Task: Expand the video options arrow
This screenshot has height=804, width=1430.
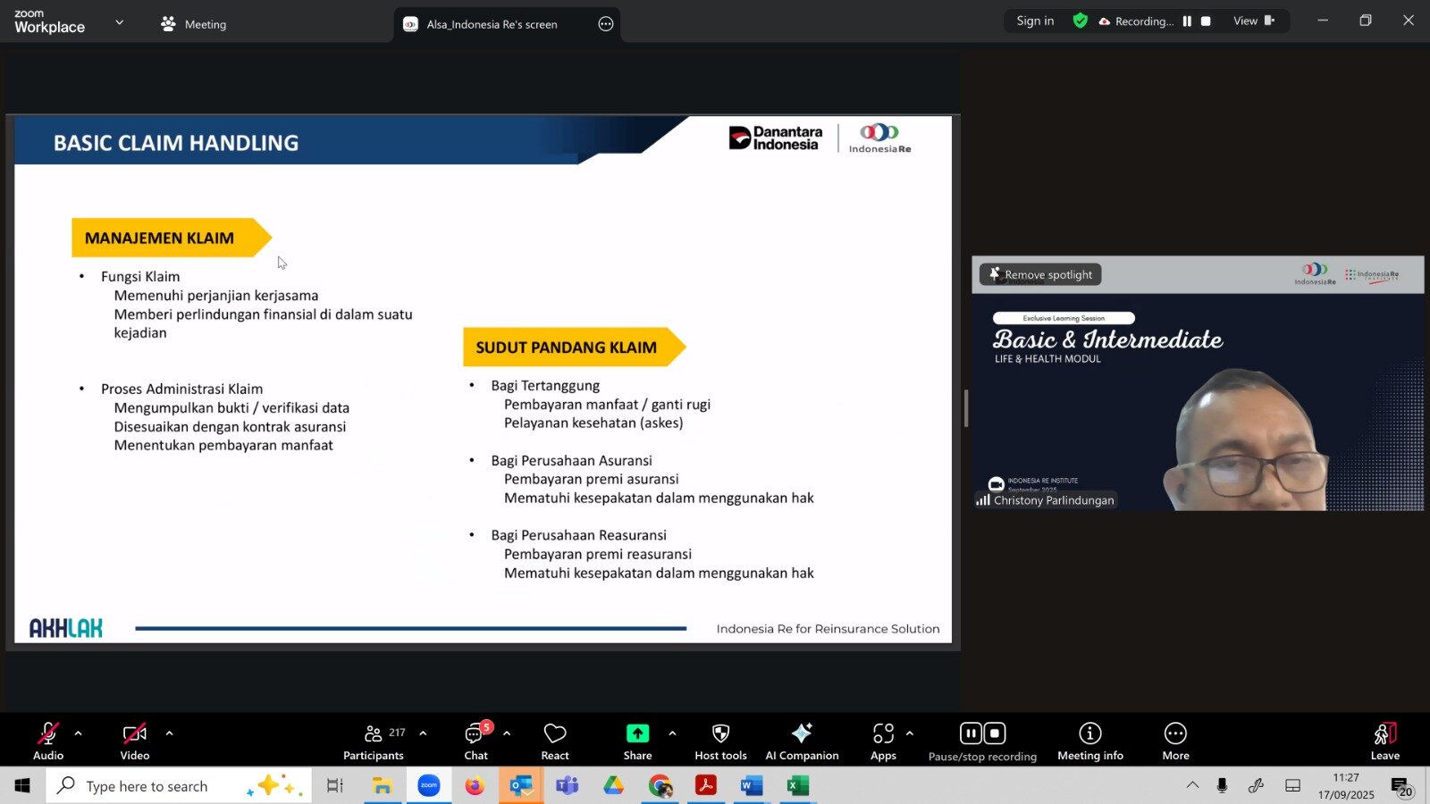Action: pos(169,733)
